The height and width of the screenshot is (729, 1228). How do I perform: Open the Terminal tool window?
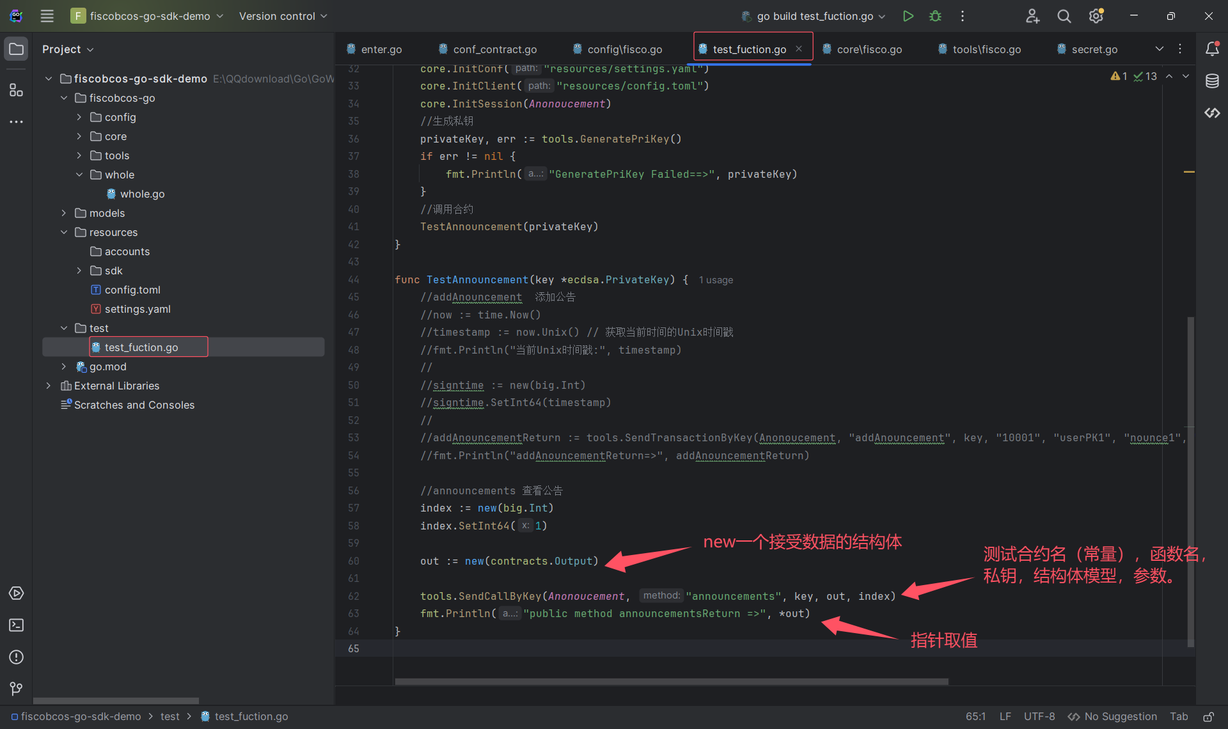click(x=16, y=625)
